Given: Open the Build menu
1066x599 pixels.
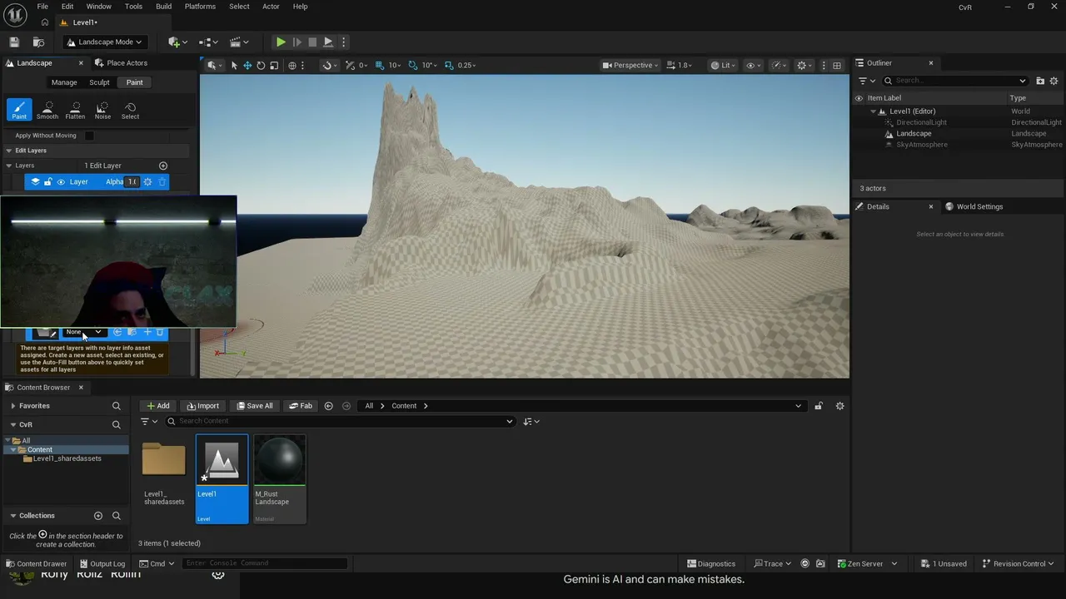Looking at the screenshot, I should (x=163, y=7).
